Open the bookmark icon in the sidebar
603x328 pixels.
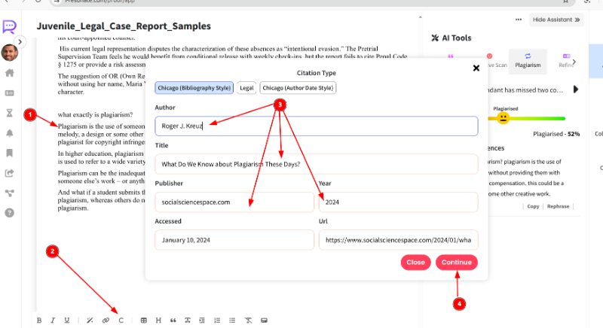(x=9, y=153)
